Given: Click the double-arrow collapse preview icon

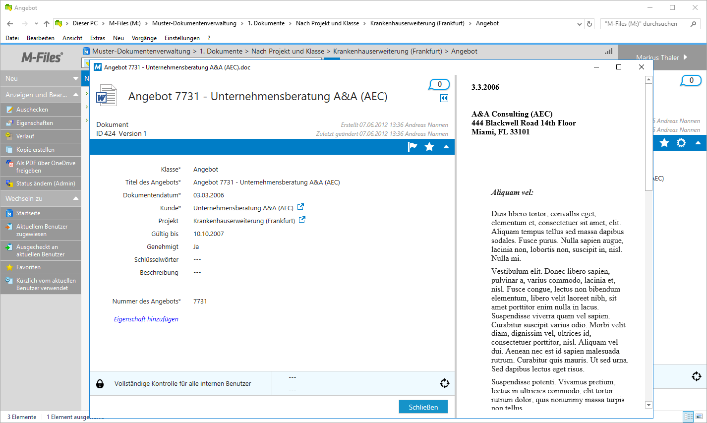Looking at the screenshot, I should (x=444, y=98).
